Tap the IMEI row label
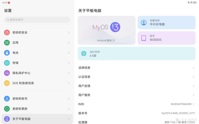The height and width of the screenshot is (124, 199). [81, 104]
